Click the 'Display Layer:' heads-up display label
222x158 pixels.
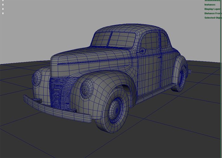(x=212, y=9)
